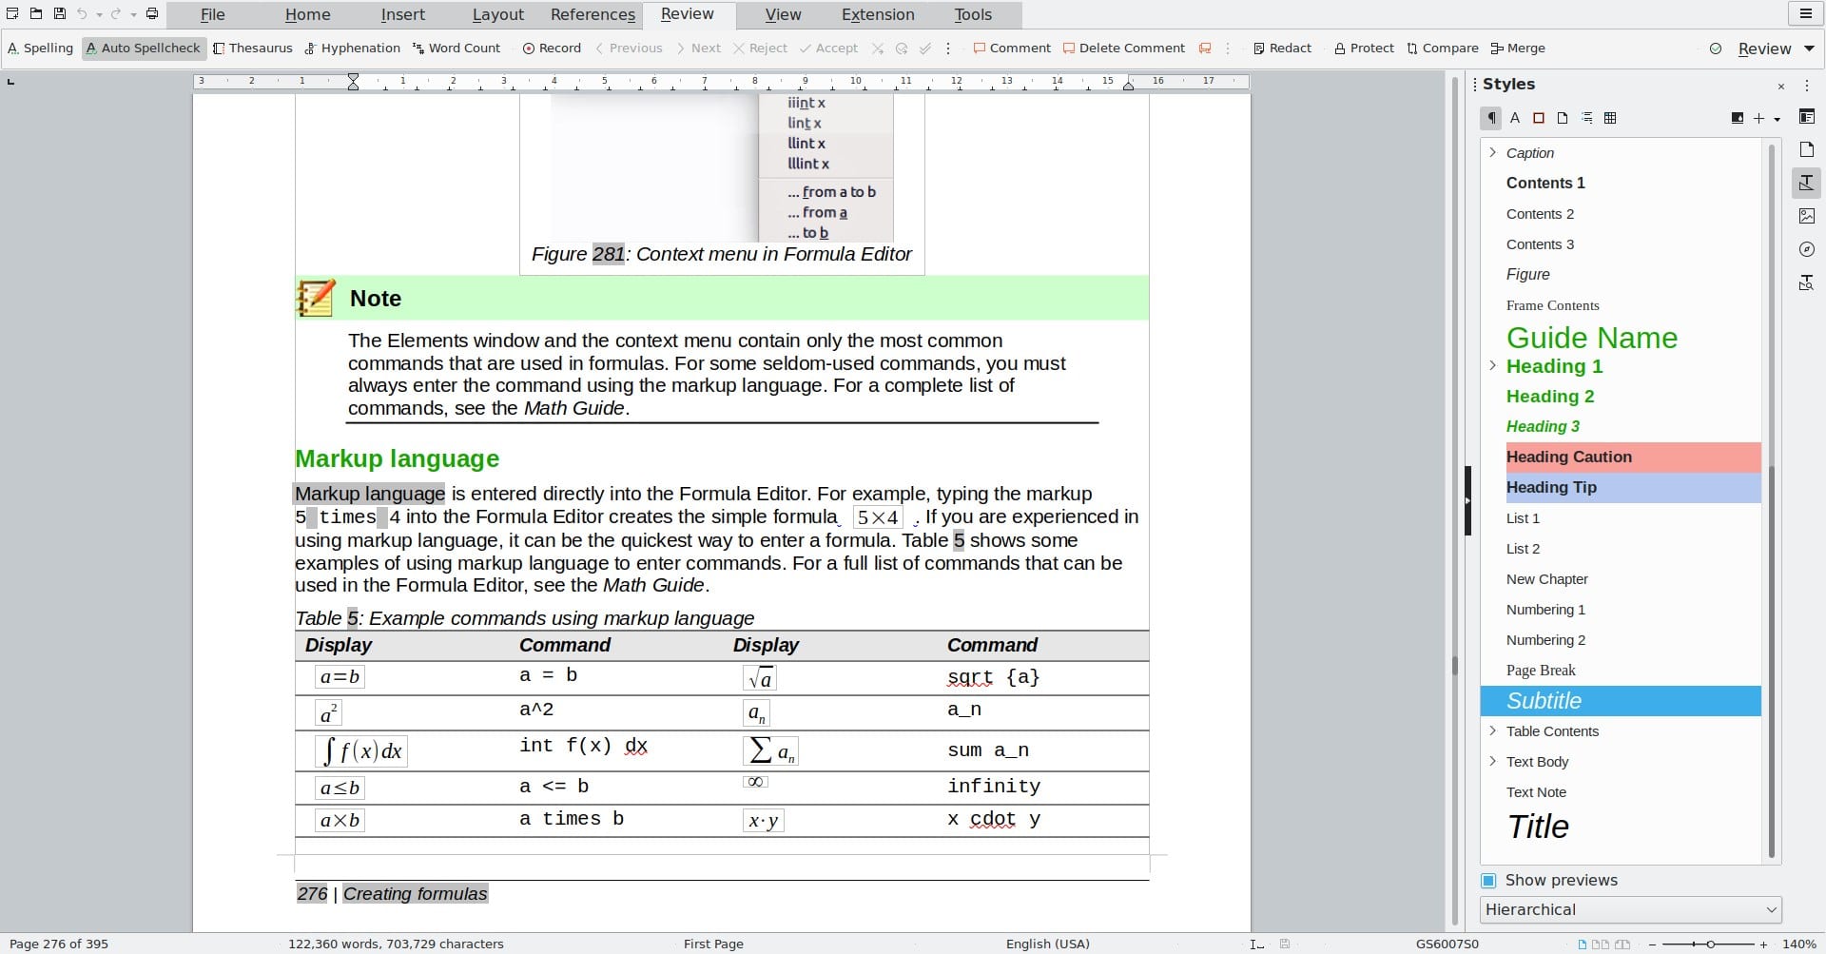Image resolution: width=1826 pixels, height=954 pixels.
Task: Expand the Heading 1 style entry
Action: (x=1493, y=366)
